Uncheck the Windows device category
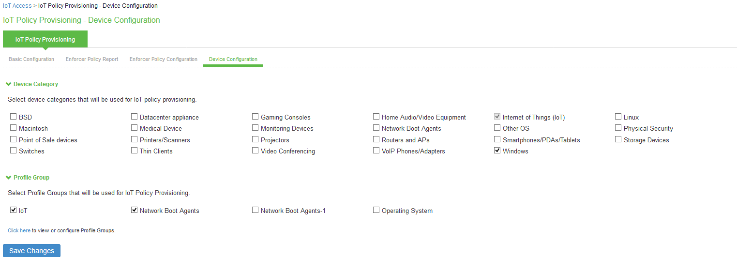 point(497,151)
